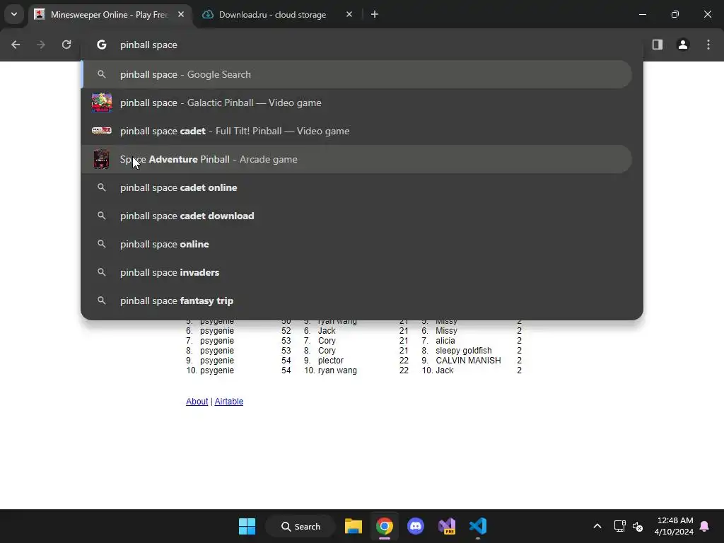Click the address bar containing 'pinball space'
Viewport: 724px width, 543px height.
[x=362, y=45]
